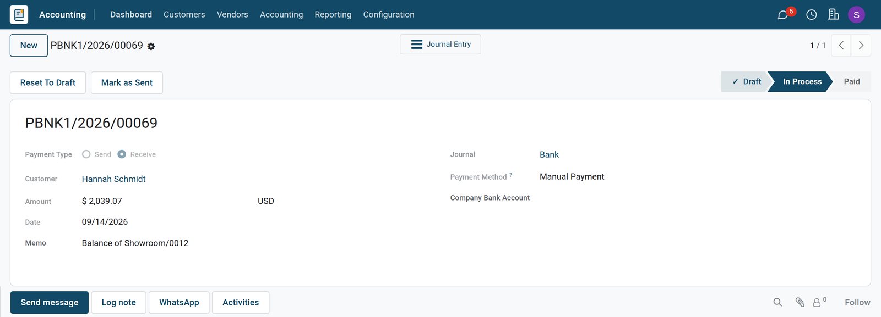Open the Accounting app home icon
Image resolution: width=881 pixels, height=317 pixels.
click(x=19, y=14)
